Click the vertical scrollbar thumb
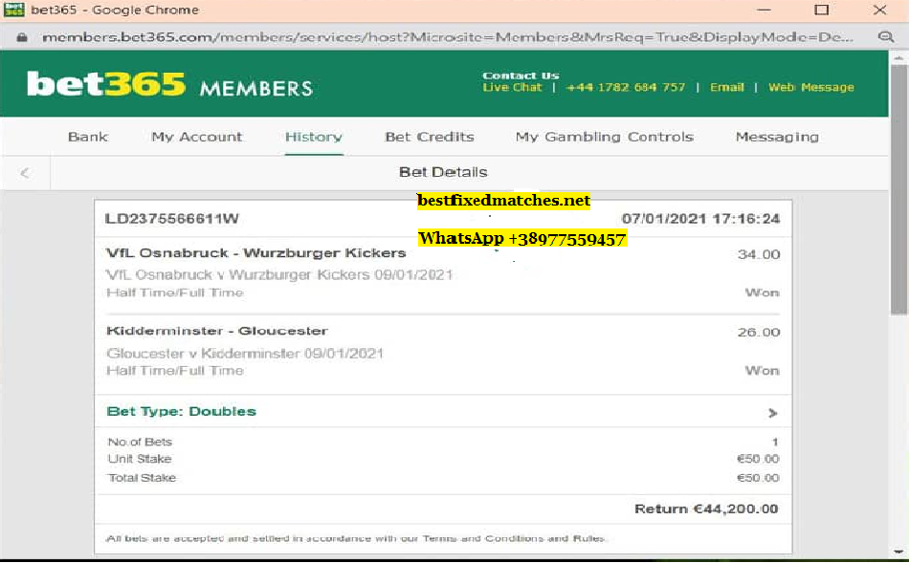Screen dimensions: 909x563 tap(898, 188)
